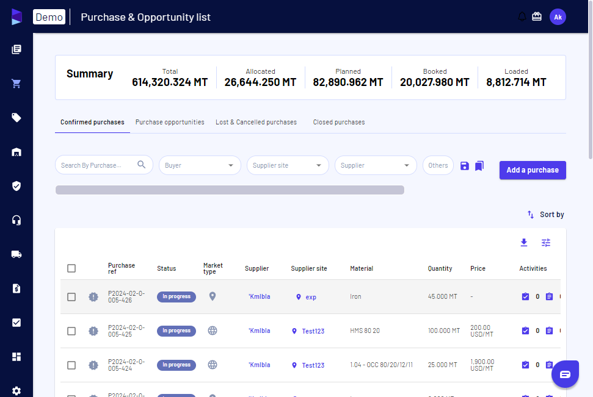
Task: Click In progress status on row 005-426
Action: tap(176, 296)
